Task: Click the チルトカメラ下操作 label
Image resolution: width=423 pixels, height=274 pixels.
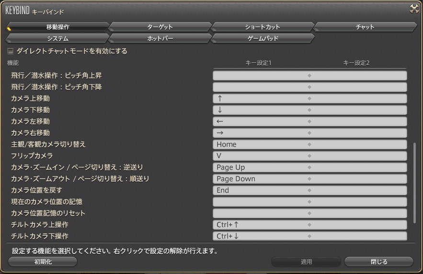Action: point(39,236)
